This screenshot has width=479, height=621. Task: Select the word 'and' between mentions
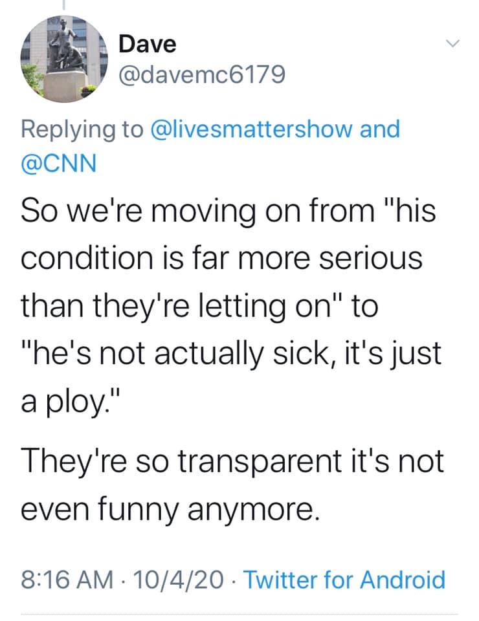(x=380, y=129)
